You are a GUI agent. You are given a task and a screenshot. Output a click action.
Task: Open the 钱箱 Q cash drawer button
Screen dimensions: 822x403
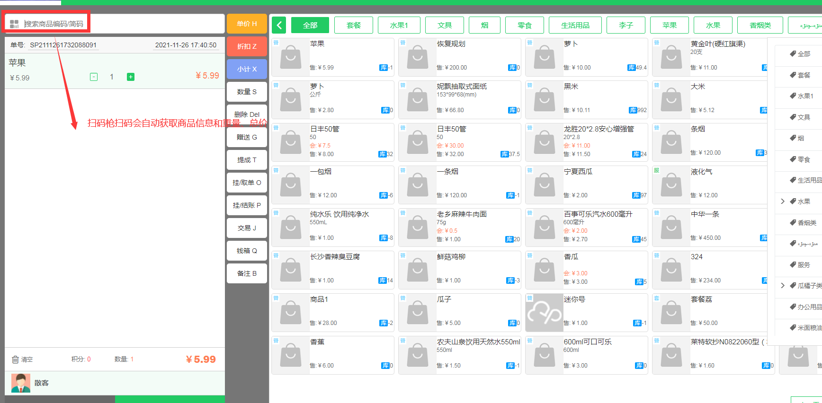[247, 251]
